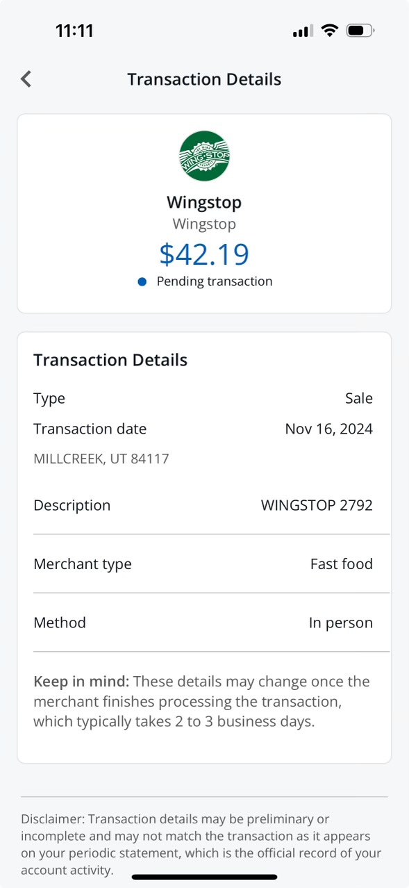Tap the 11:11 clock in status bar
This screenshot has height=888, width=409.
pos(74,31)
